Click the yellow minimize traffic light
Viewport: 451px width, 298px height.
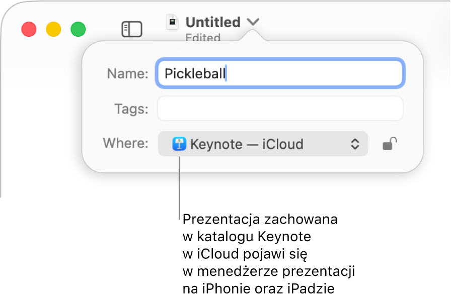53,29
